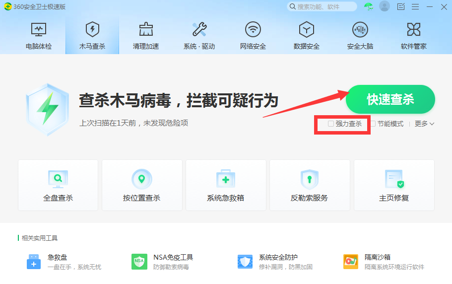Click the 按位置查杀 location pin icon

[x=141, y=179]
